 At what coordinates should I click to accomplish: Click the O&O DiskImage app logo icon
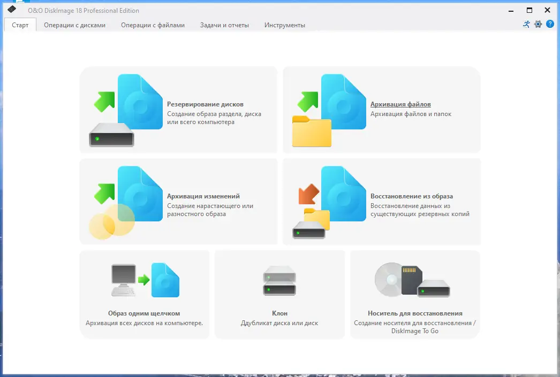12,9
